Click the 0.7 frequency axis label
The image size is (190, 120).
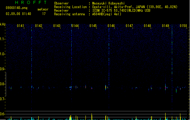(x=3, y=99)
